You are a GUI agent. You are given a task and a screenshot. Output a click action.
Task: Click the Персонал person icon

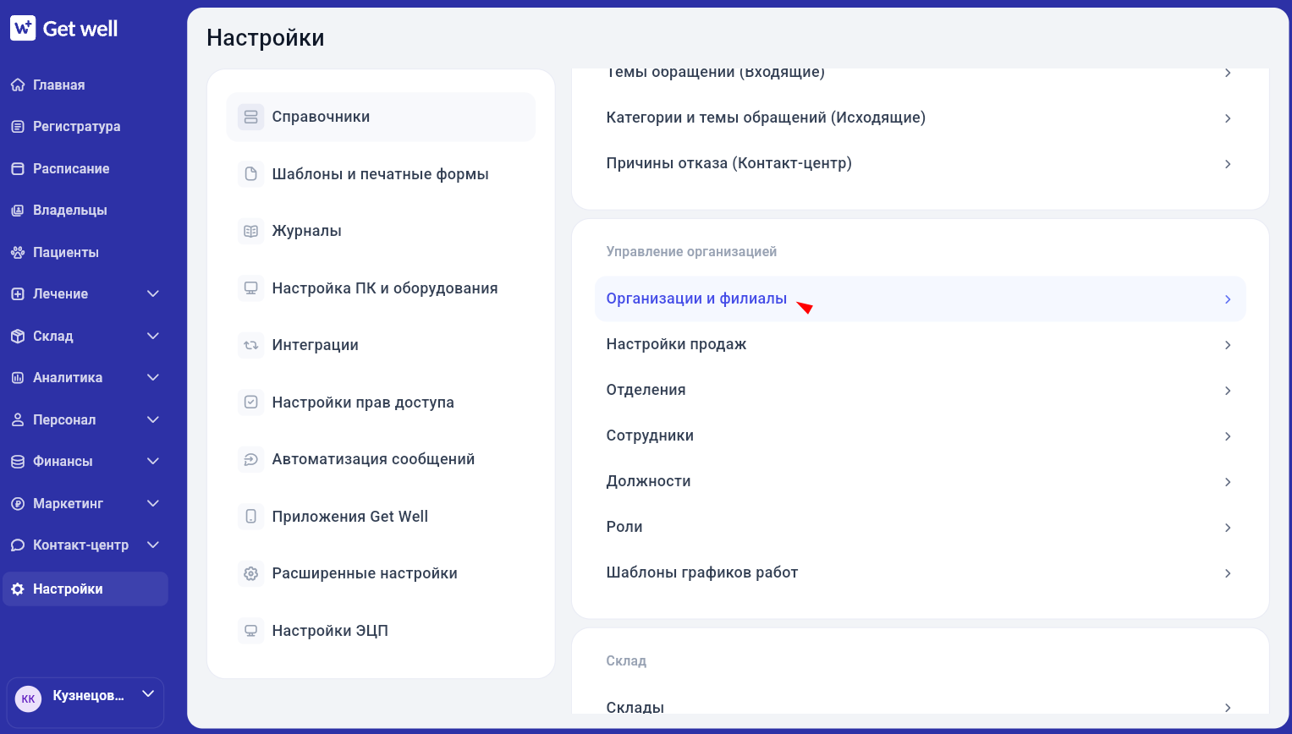click(18, 419)
